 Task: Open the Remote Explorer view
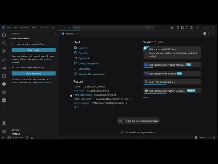(4, 68)
